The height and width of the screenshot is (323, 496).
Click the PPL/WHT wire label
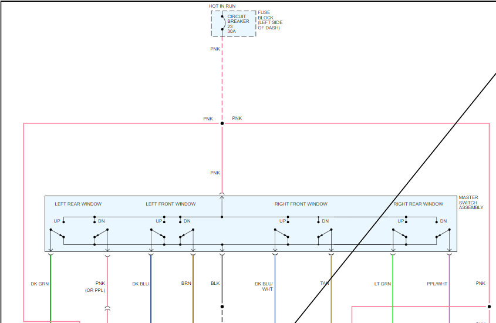point(437,284)
